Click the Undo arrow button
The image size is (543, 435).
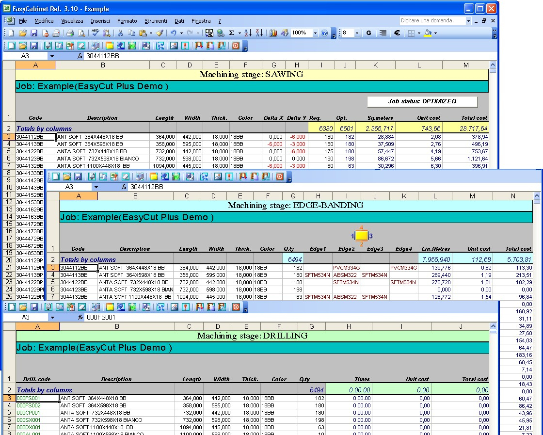click(173, 33)
